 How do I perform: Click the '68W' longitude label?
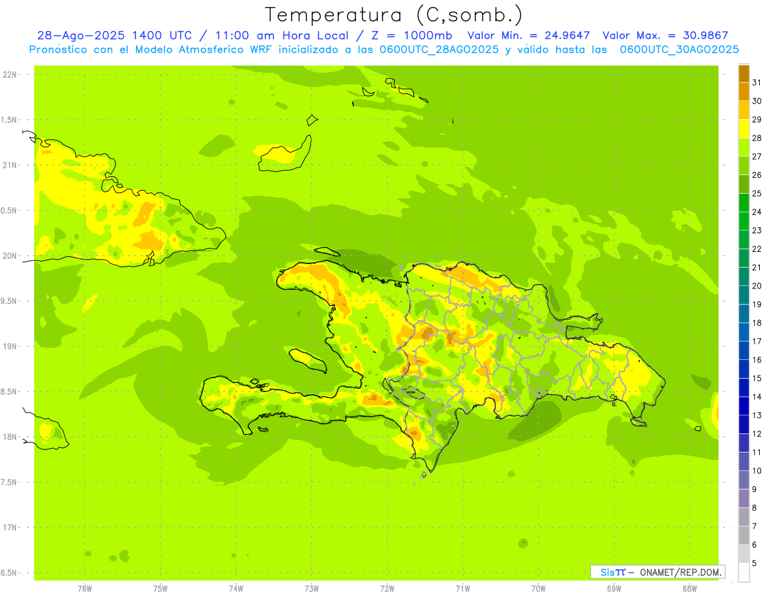pos(690,589)
